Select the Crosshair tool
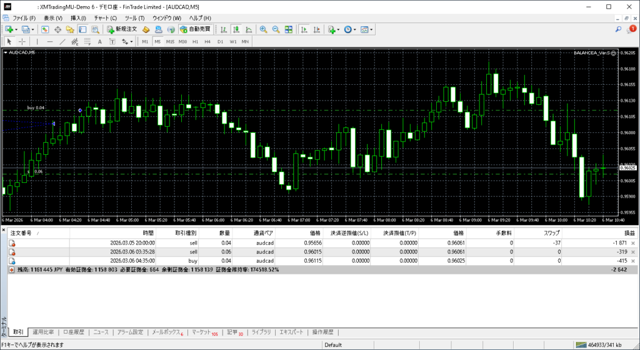Image resolution: width=640 pixels, height=350 pixels. pos(22,42)
